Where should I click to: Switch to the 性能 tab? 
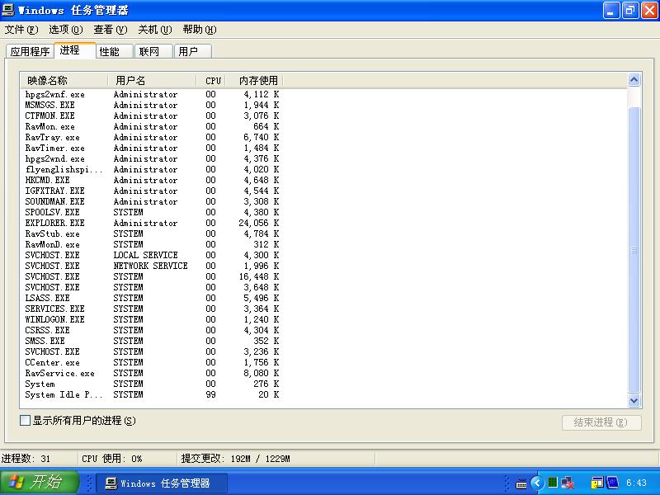point(115,51)
